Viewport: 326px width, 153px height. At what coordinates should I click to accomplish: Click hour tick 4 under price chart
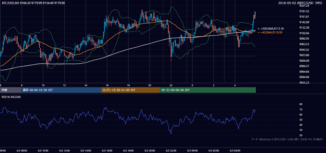(x=235, y=85)
